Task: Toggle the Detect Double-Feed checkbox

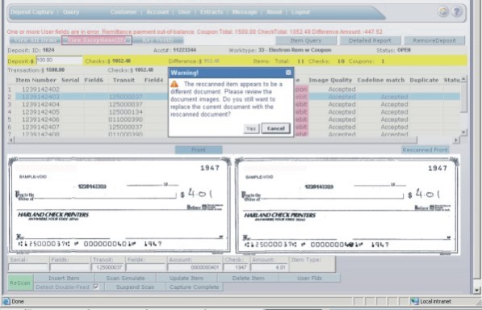Action: pyautogui.click(x=95, y=287)
